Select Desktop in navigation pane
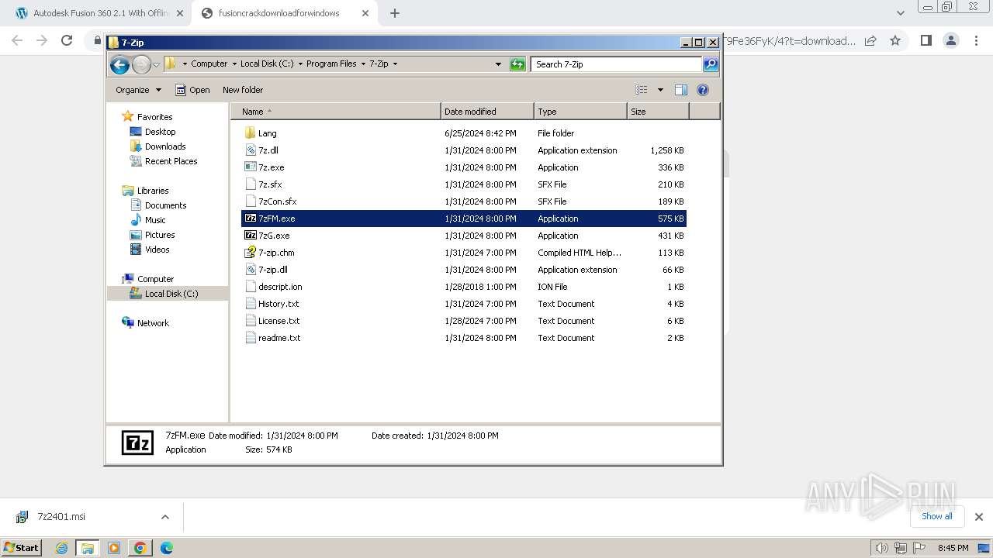Image resolution: width=993 pixels, height=558 pixels. click(x=160, y=132)
